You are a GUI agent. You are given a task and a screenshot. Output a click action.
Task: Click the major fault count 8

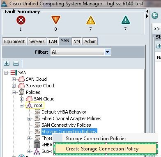point(55,29)
